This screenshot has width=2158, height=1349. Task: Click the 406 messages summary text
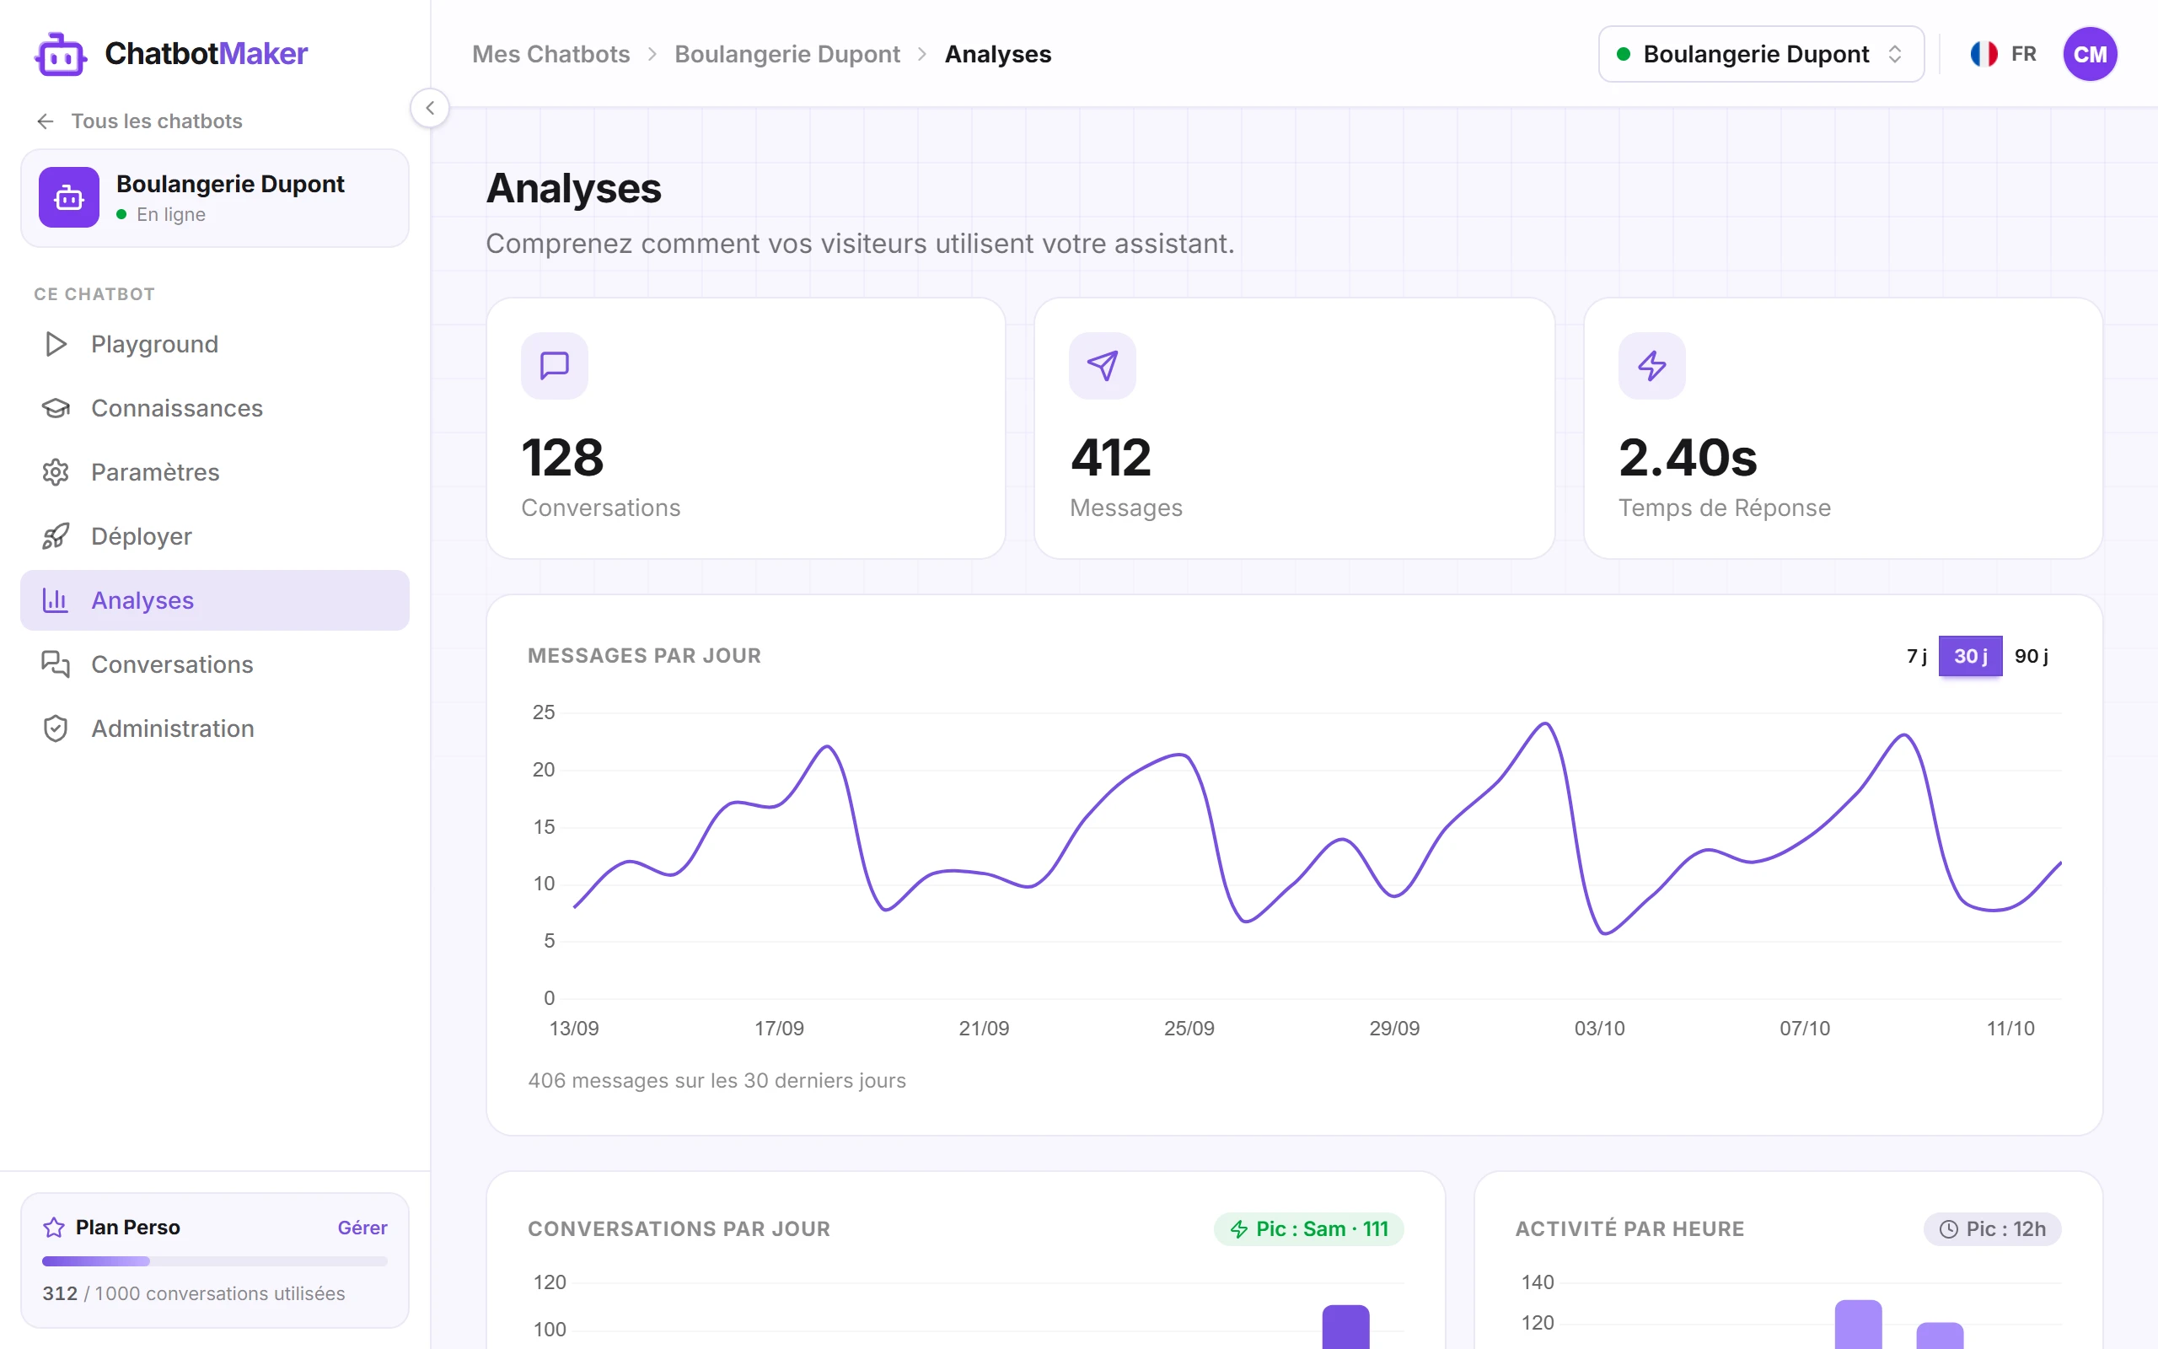(717, 1080)
